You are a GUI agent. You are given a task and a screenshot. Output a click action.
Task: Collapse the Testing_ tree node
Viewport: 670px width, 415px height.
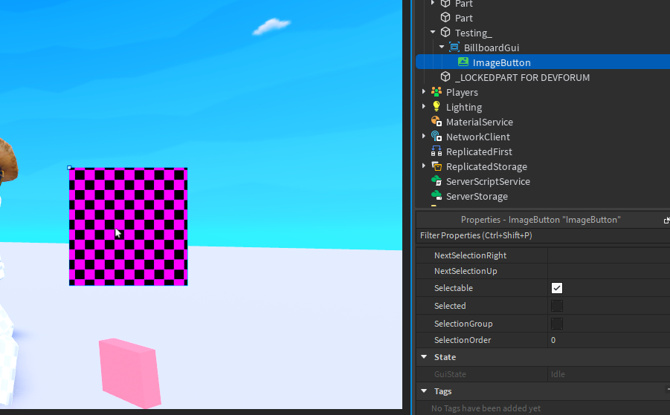click(433, 33)
